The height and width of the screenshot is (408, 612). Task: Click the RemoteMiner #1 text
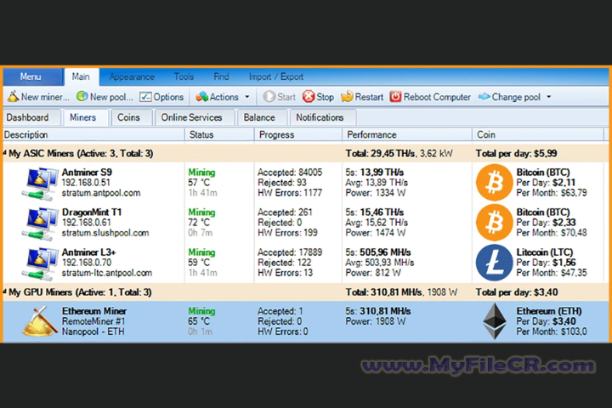click(93, 321)
